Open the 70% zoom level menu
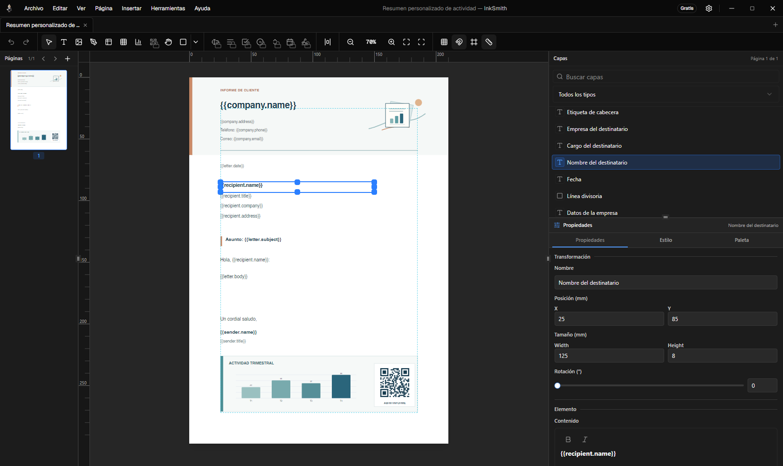Screen dimensions: 783x466 (371, 42)
